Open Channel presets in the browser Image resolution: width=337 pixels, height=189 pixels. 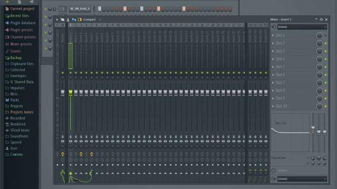pos(21,37)
